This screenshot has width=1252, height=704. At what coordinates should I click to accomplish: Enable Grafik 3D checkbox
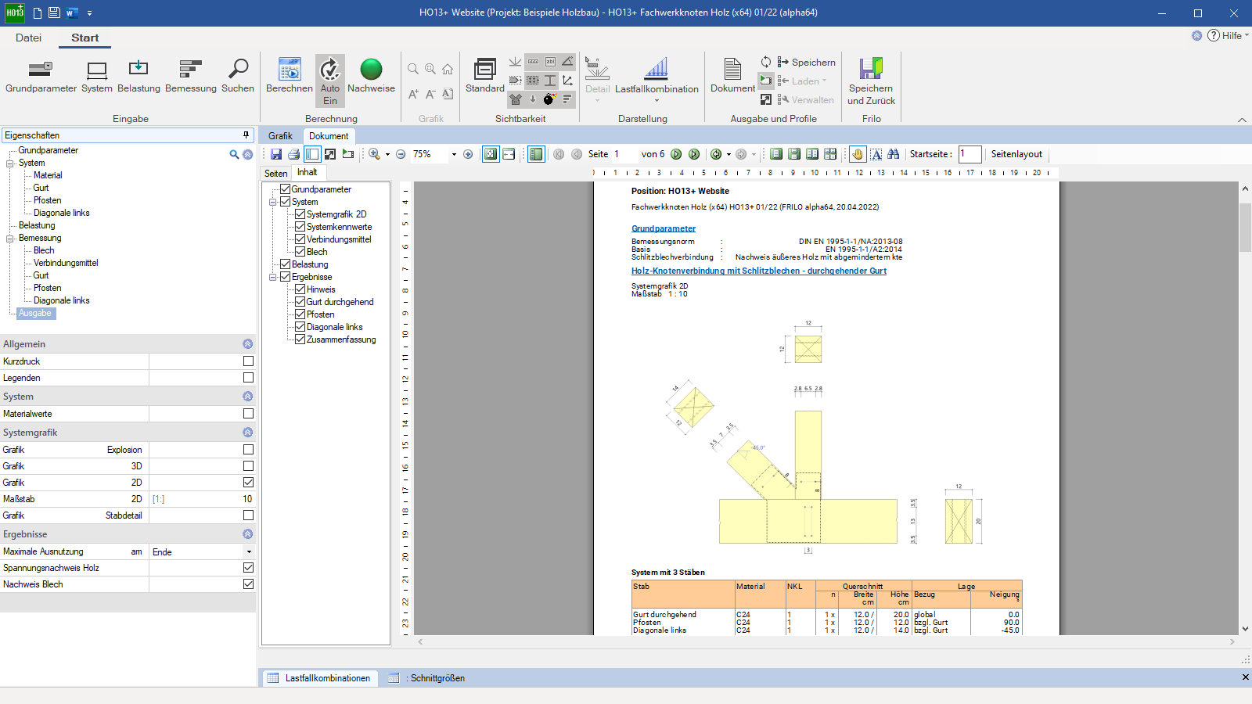[x=248, y=466]
